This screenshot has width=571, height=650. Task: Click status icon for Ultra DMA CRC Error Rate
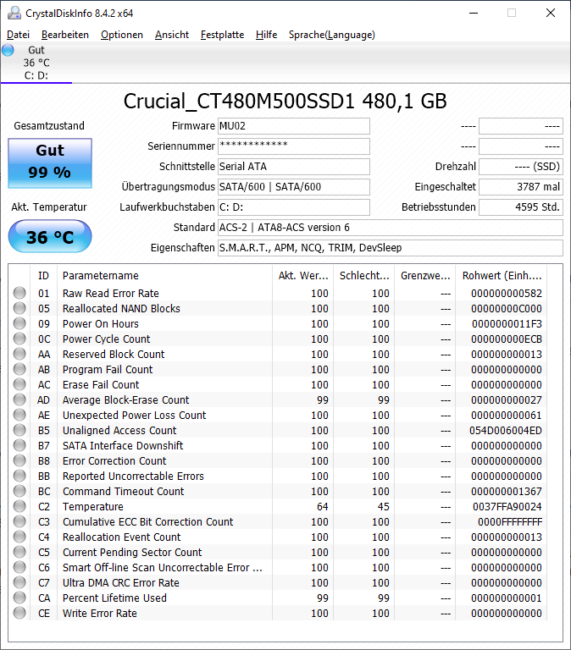[x=19, y=583]
